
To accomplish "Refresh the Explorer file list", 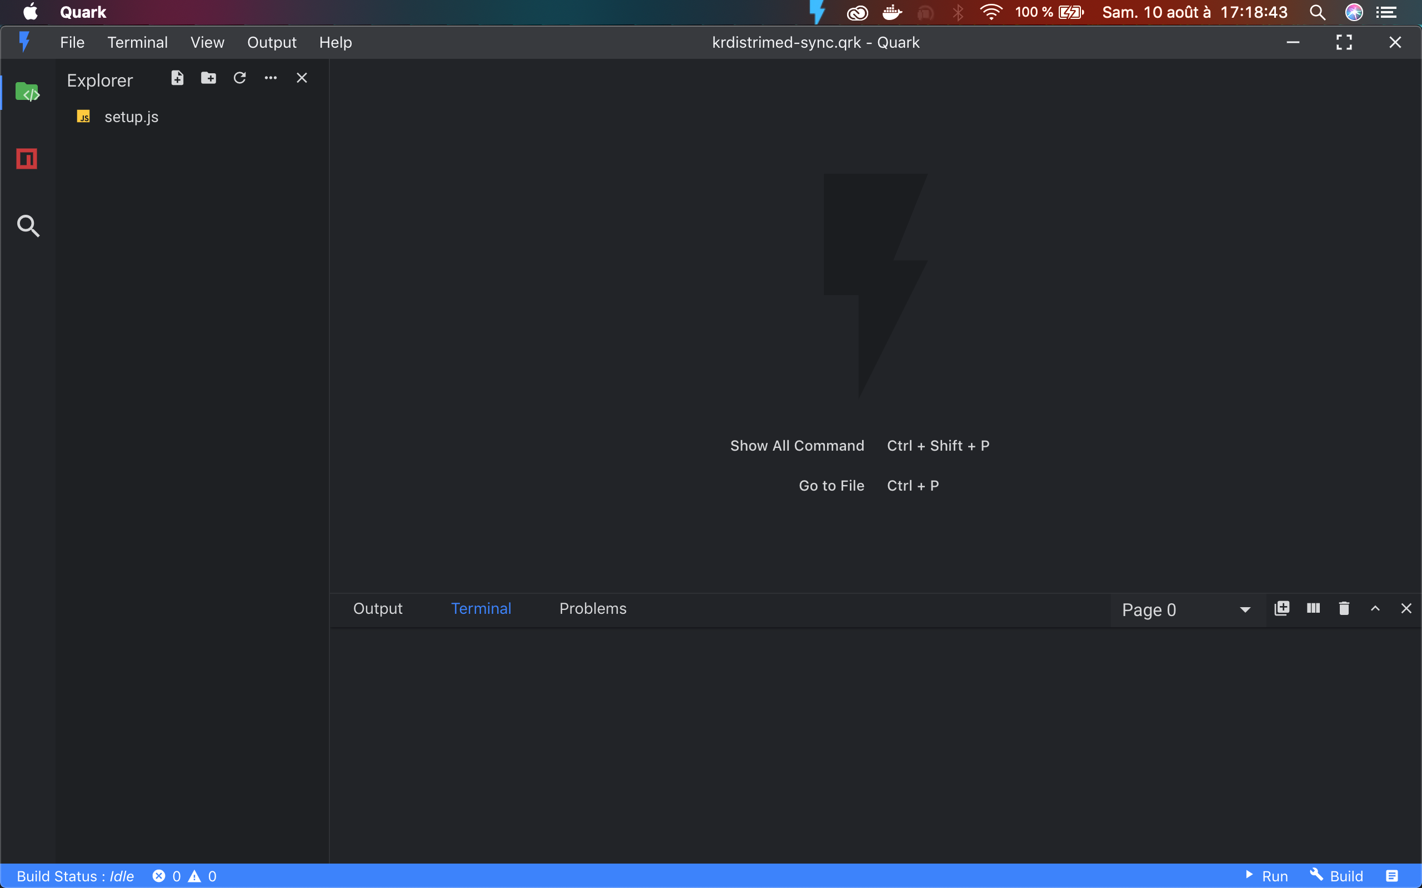I will 240,78.
